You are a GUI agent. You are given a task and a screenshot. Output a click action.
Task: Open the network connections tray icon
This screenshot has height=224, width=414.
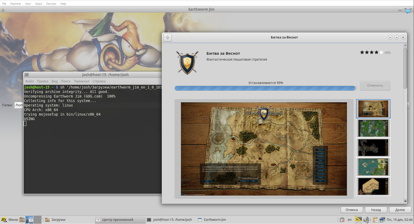(x=382, y=220)
